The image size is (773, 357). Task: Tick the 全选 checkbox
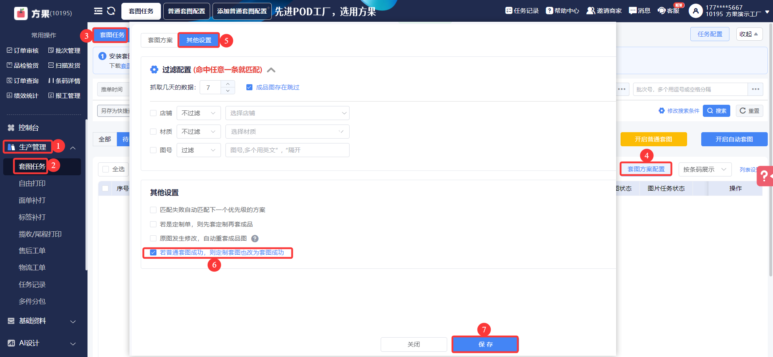[106, 169]
